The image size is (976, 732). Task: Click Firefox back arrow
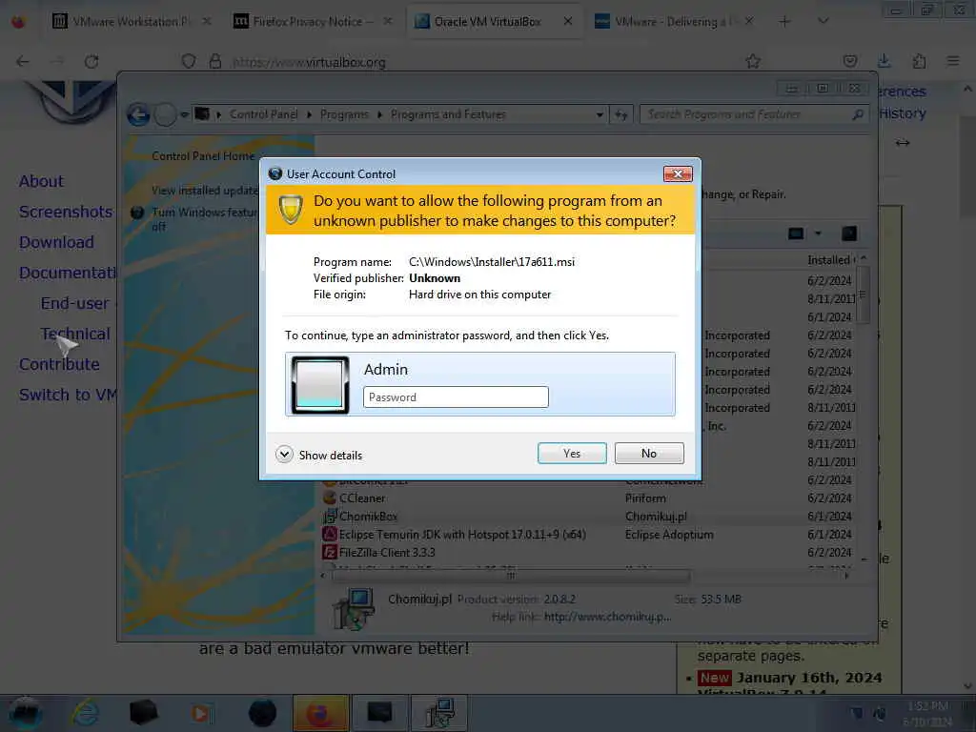point(23,61)
